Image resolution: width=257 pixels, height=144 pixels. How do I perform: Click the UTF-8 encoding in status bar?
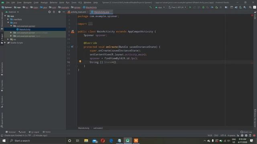click(223, 136)
